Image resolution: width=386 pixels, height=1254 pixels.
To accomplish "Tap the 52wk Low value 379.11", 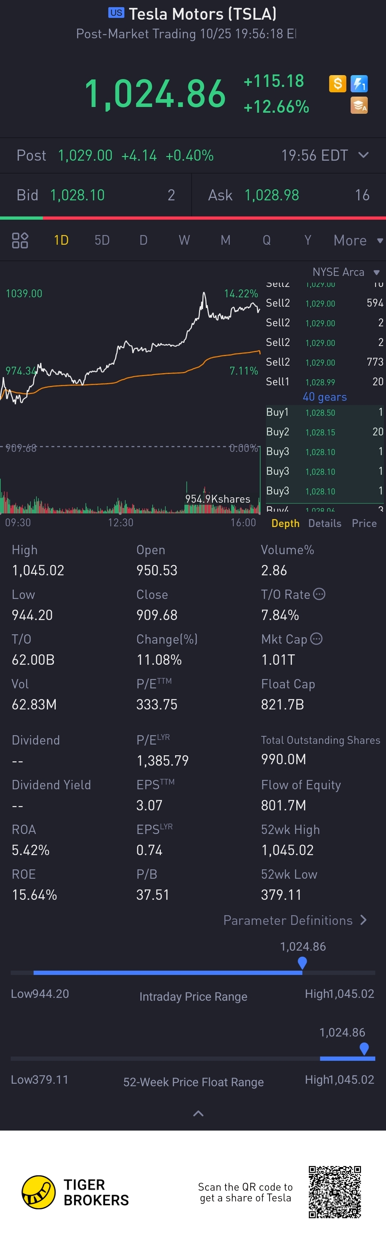I will click(x=281, y=895).
